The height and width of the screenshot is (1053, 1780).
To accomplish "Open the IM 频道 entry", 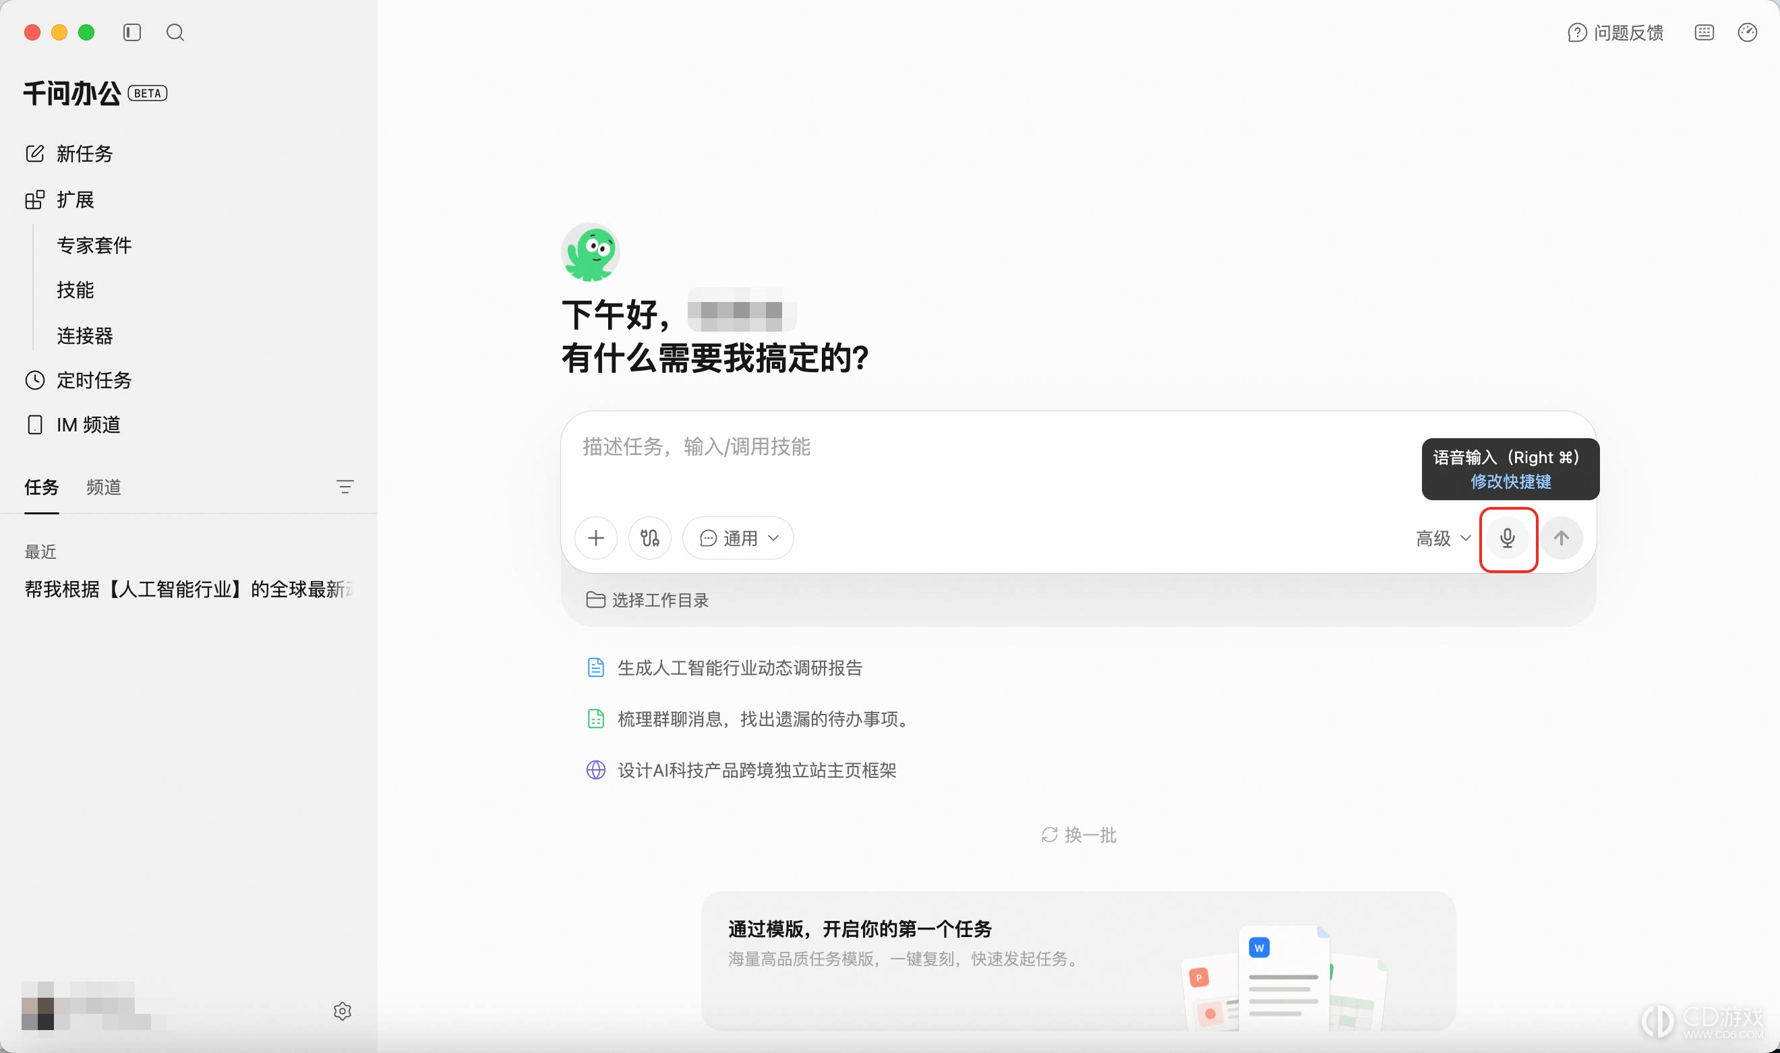I will [73, 425].
